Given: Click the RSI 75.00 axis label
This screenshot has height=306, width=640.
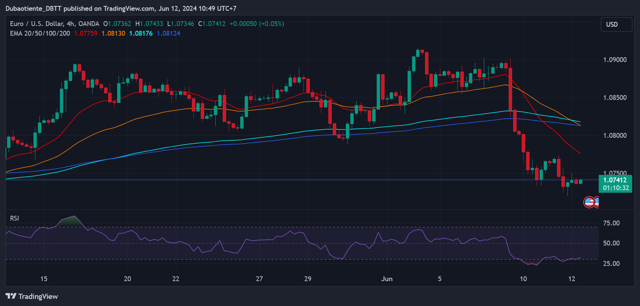Looking at the screenshot, I should click(611, 223).
